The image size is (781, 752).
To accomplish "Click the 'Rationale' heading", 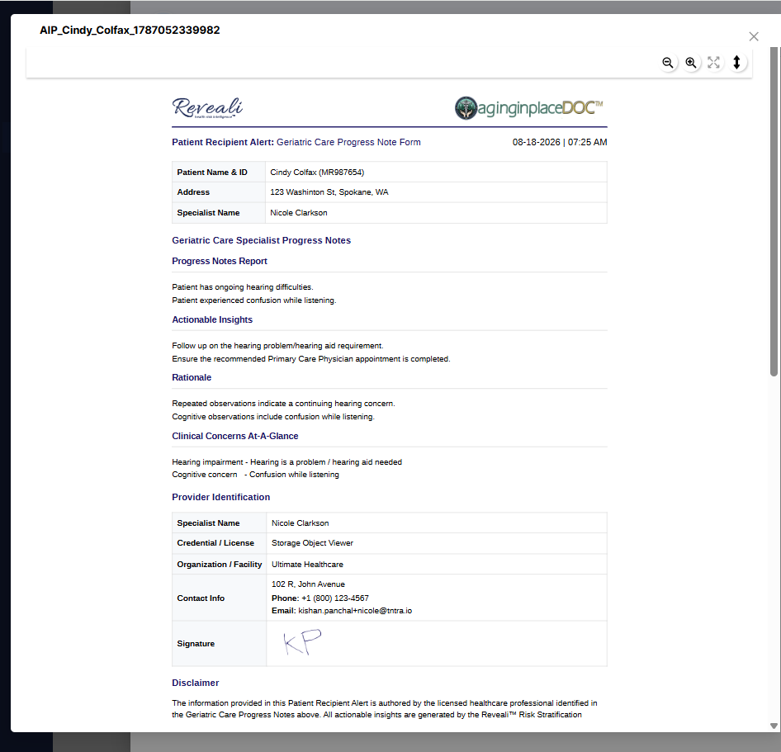I will [x=192, y=377].
